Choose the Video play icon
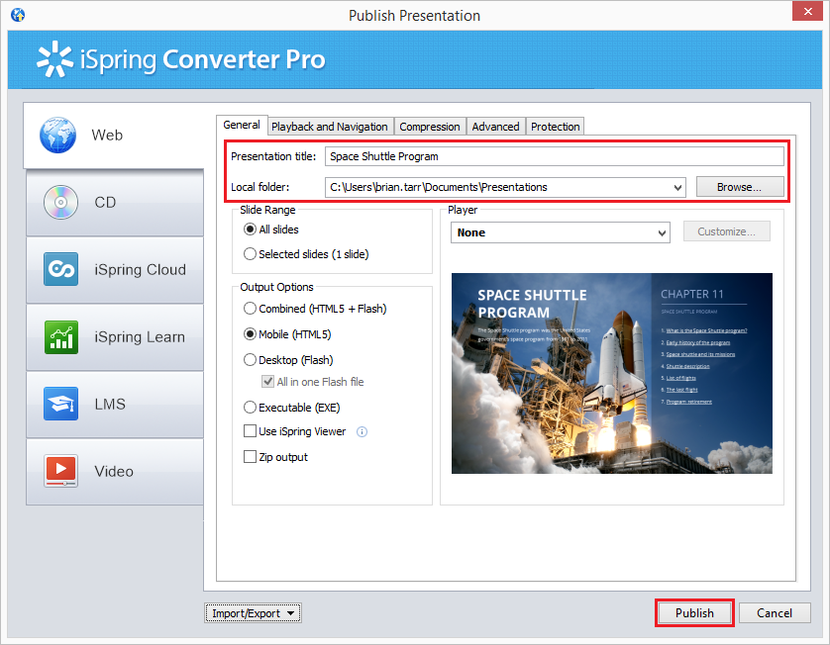Screen dimensions: 830x645 click(60, 471)
